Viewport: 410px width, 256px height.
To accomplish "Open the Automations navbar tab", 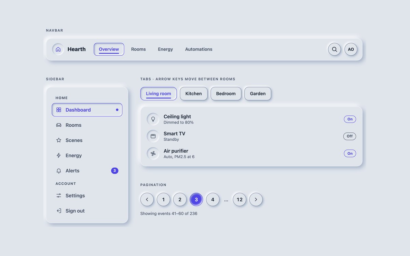I will 199,49.
